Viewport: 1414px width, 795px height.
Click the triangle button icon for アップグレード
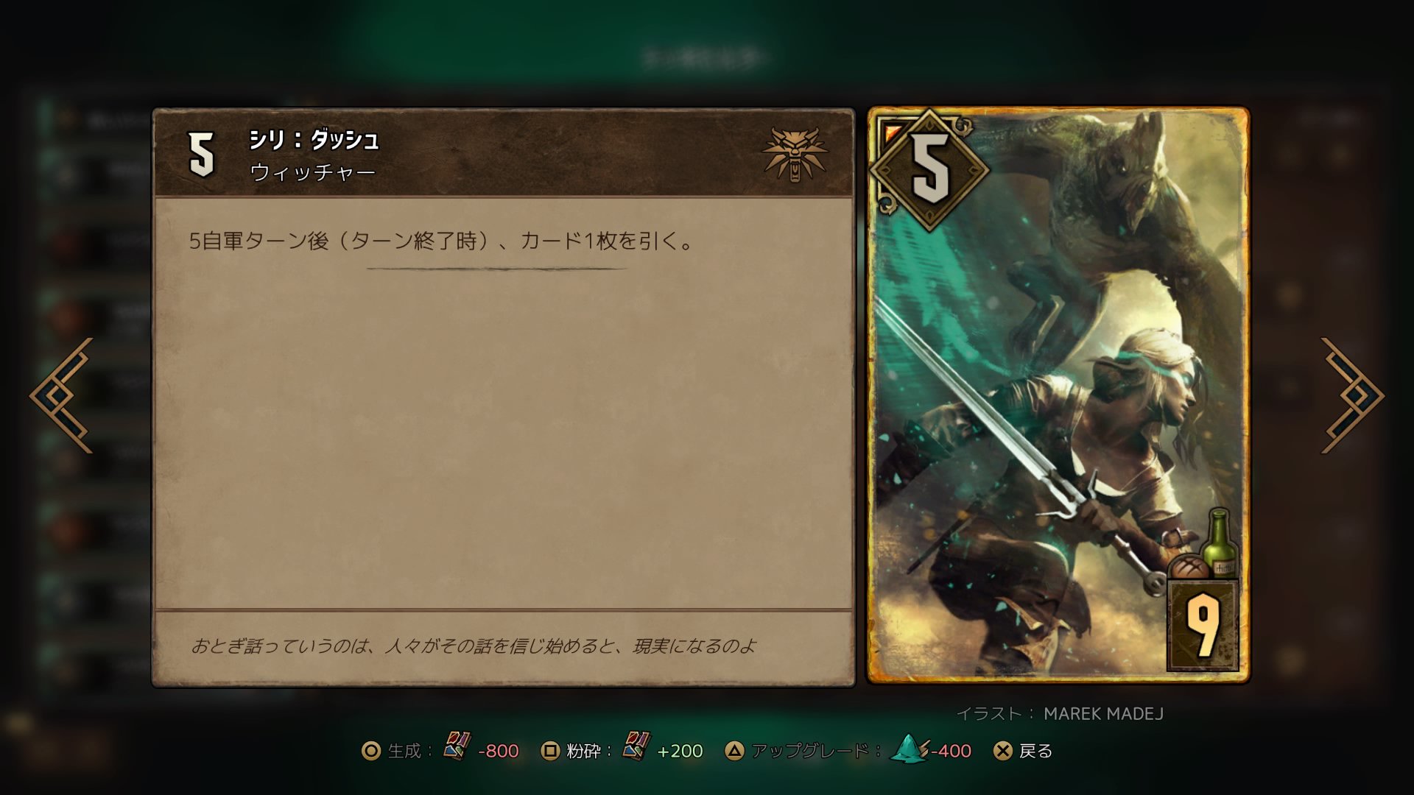[x=734, y=751]
